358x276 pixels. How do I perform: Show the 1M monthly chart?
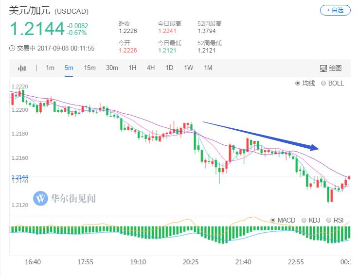[x=208, y=68]
